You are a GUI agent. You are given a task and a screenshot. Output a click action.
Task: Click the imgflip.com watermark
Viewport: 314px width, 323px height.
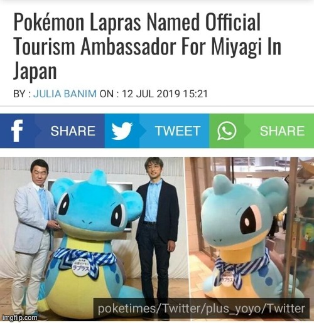(19, 317)
